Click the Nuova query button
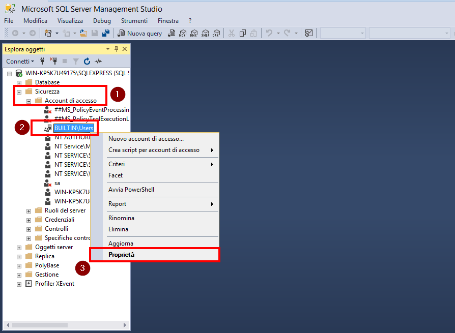Screen dimensions: 455x333 pos(140,34)
